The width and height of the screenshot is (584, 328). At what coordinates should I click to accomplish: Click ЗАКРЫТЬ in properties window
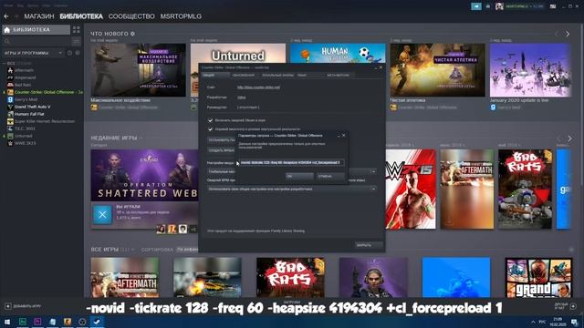tap(368, 245)
